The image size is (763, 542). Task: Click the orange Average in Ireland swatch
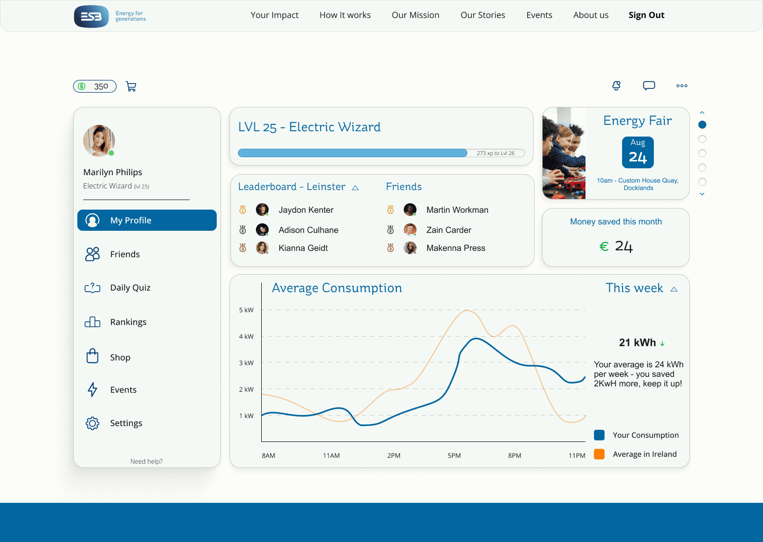click(x=599, y=454)
